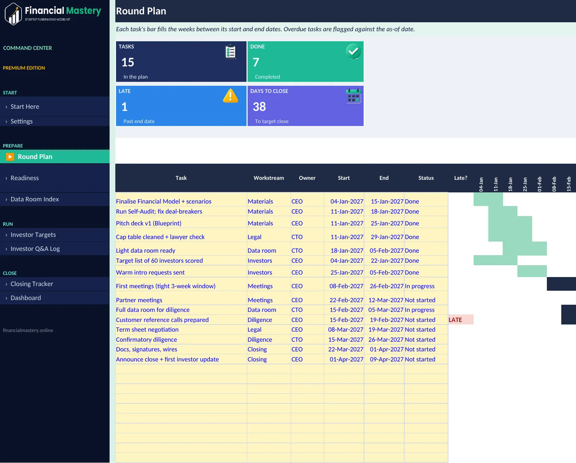Select the Status column header

(426, 178)
